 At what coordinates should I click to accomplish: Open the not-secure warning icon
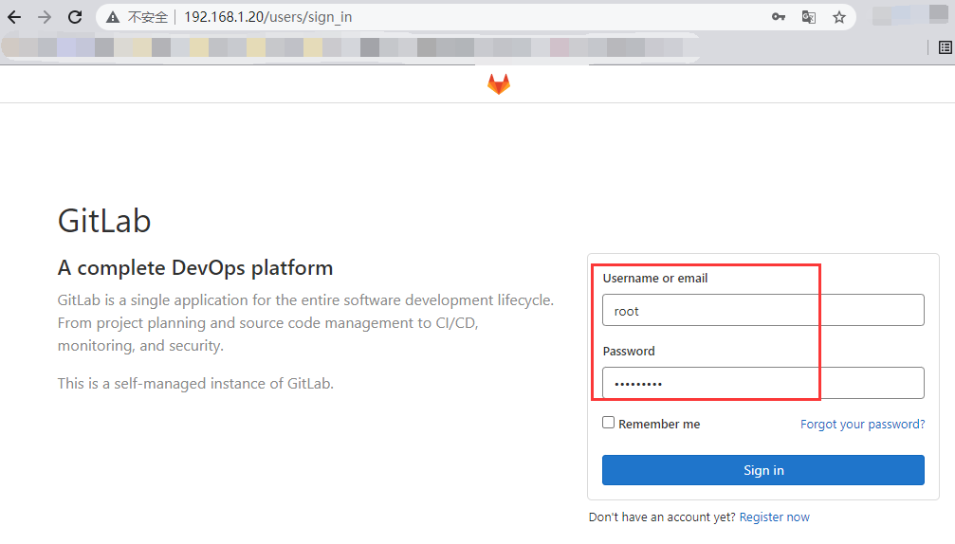click(x=113, y=17)
